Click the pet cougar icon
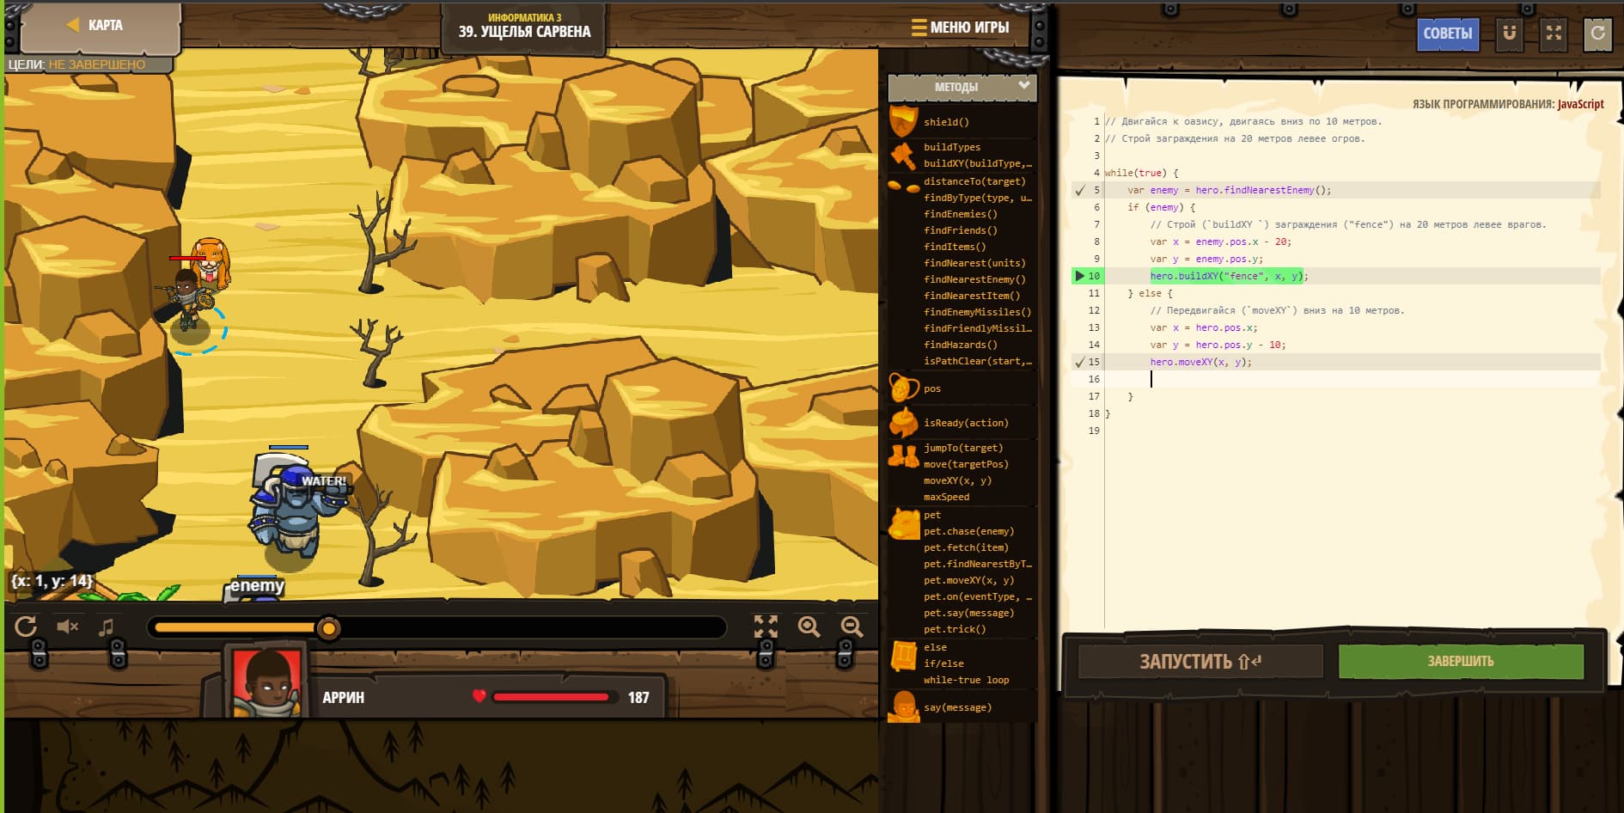The image size is (1624, 813). tap(903, 523)
